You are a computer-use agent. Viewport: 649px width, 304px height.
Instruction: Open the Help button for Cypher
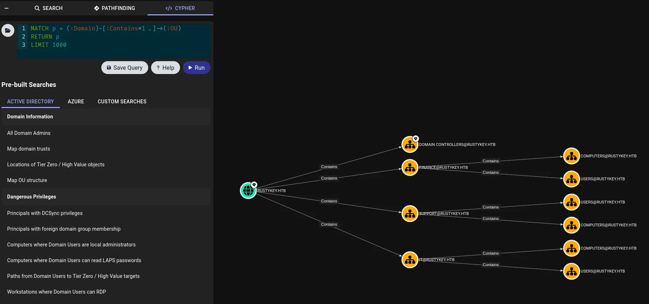165,68
